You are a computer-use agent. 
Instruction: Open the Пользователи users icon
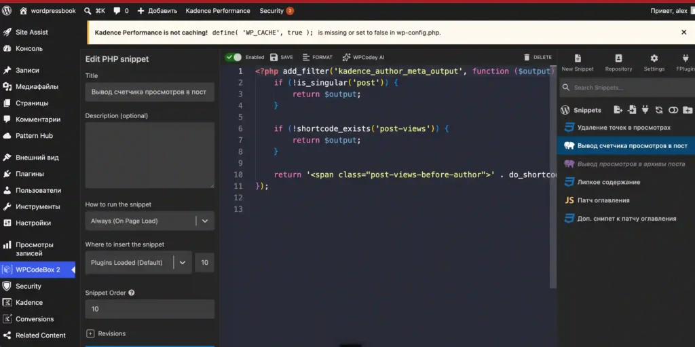(x=7, y=190)
